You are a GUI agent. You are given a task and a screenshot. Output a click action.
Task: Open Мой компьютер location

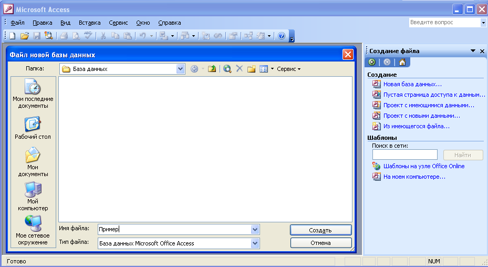(x=33, y=197)
